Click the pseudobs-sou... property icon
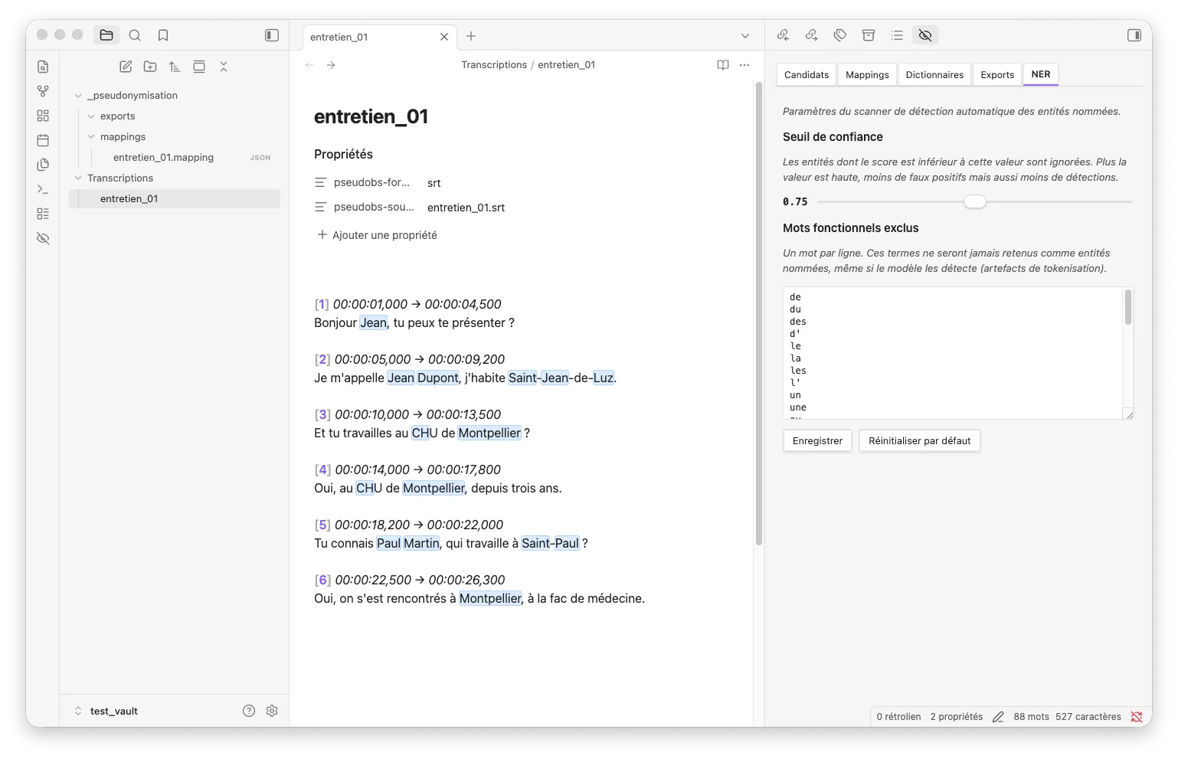The width and height of the screenshot is (1178, 759). (x=321, y=208)
